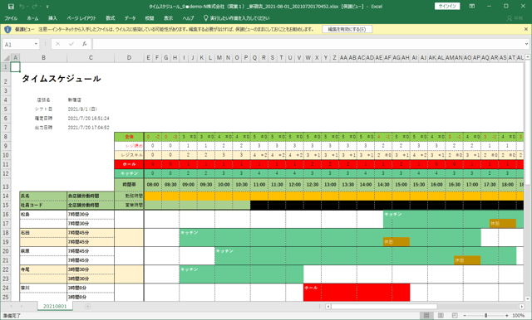Click the Protected View shield icon
532x320 pixels.
click(7, 29)
